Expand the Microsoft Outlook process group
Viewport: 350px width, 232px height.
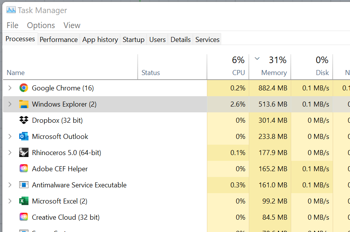[10, 137]
